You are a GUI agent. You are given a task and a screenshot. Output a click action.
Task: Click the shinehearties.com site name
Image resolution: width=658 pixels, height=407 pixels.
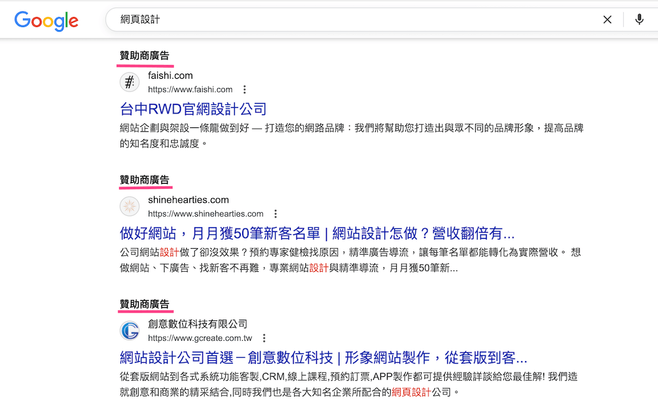188,200
